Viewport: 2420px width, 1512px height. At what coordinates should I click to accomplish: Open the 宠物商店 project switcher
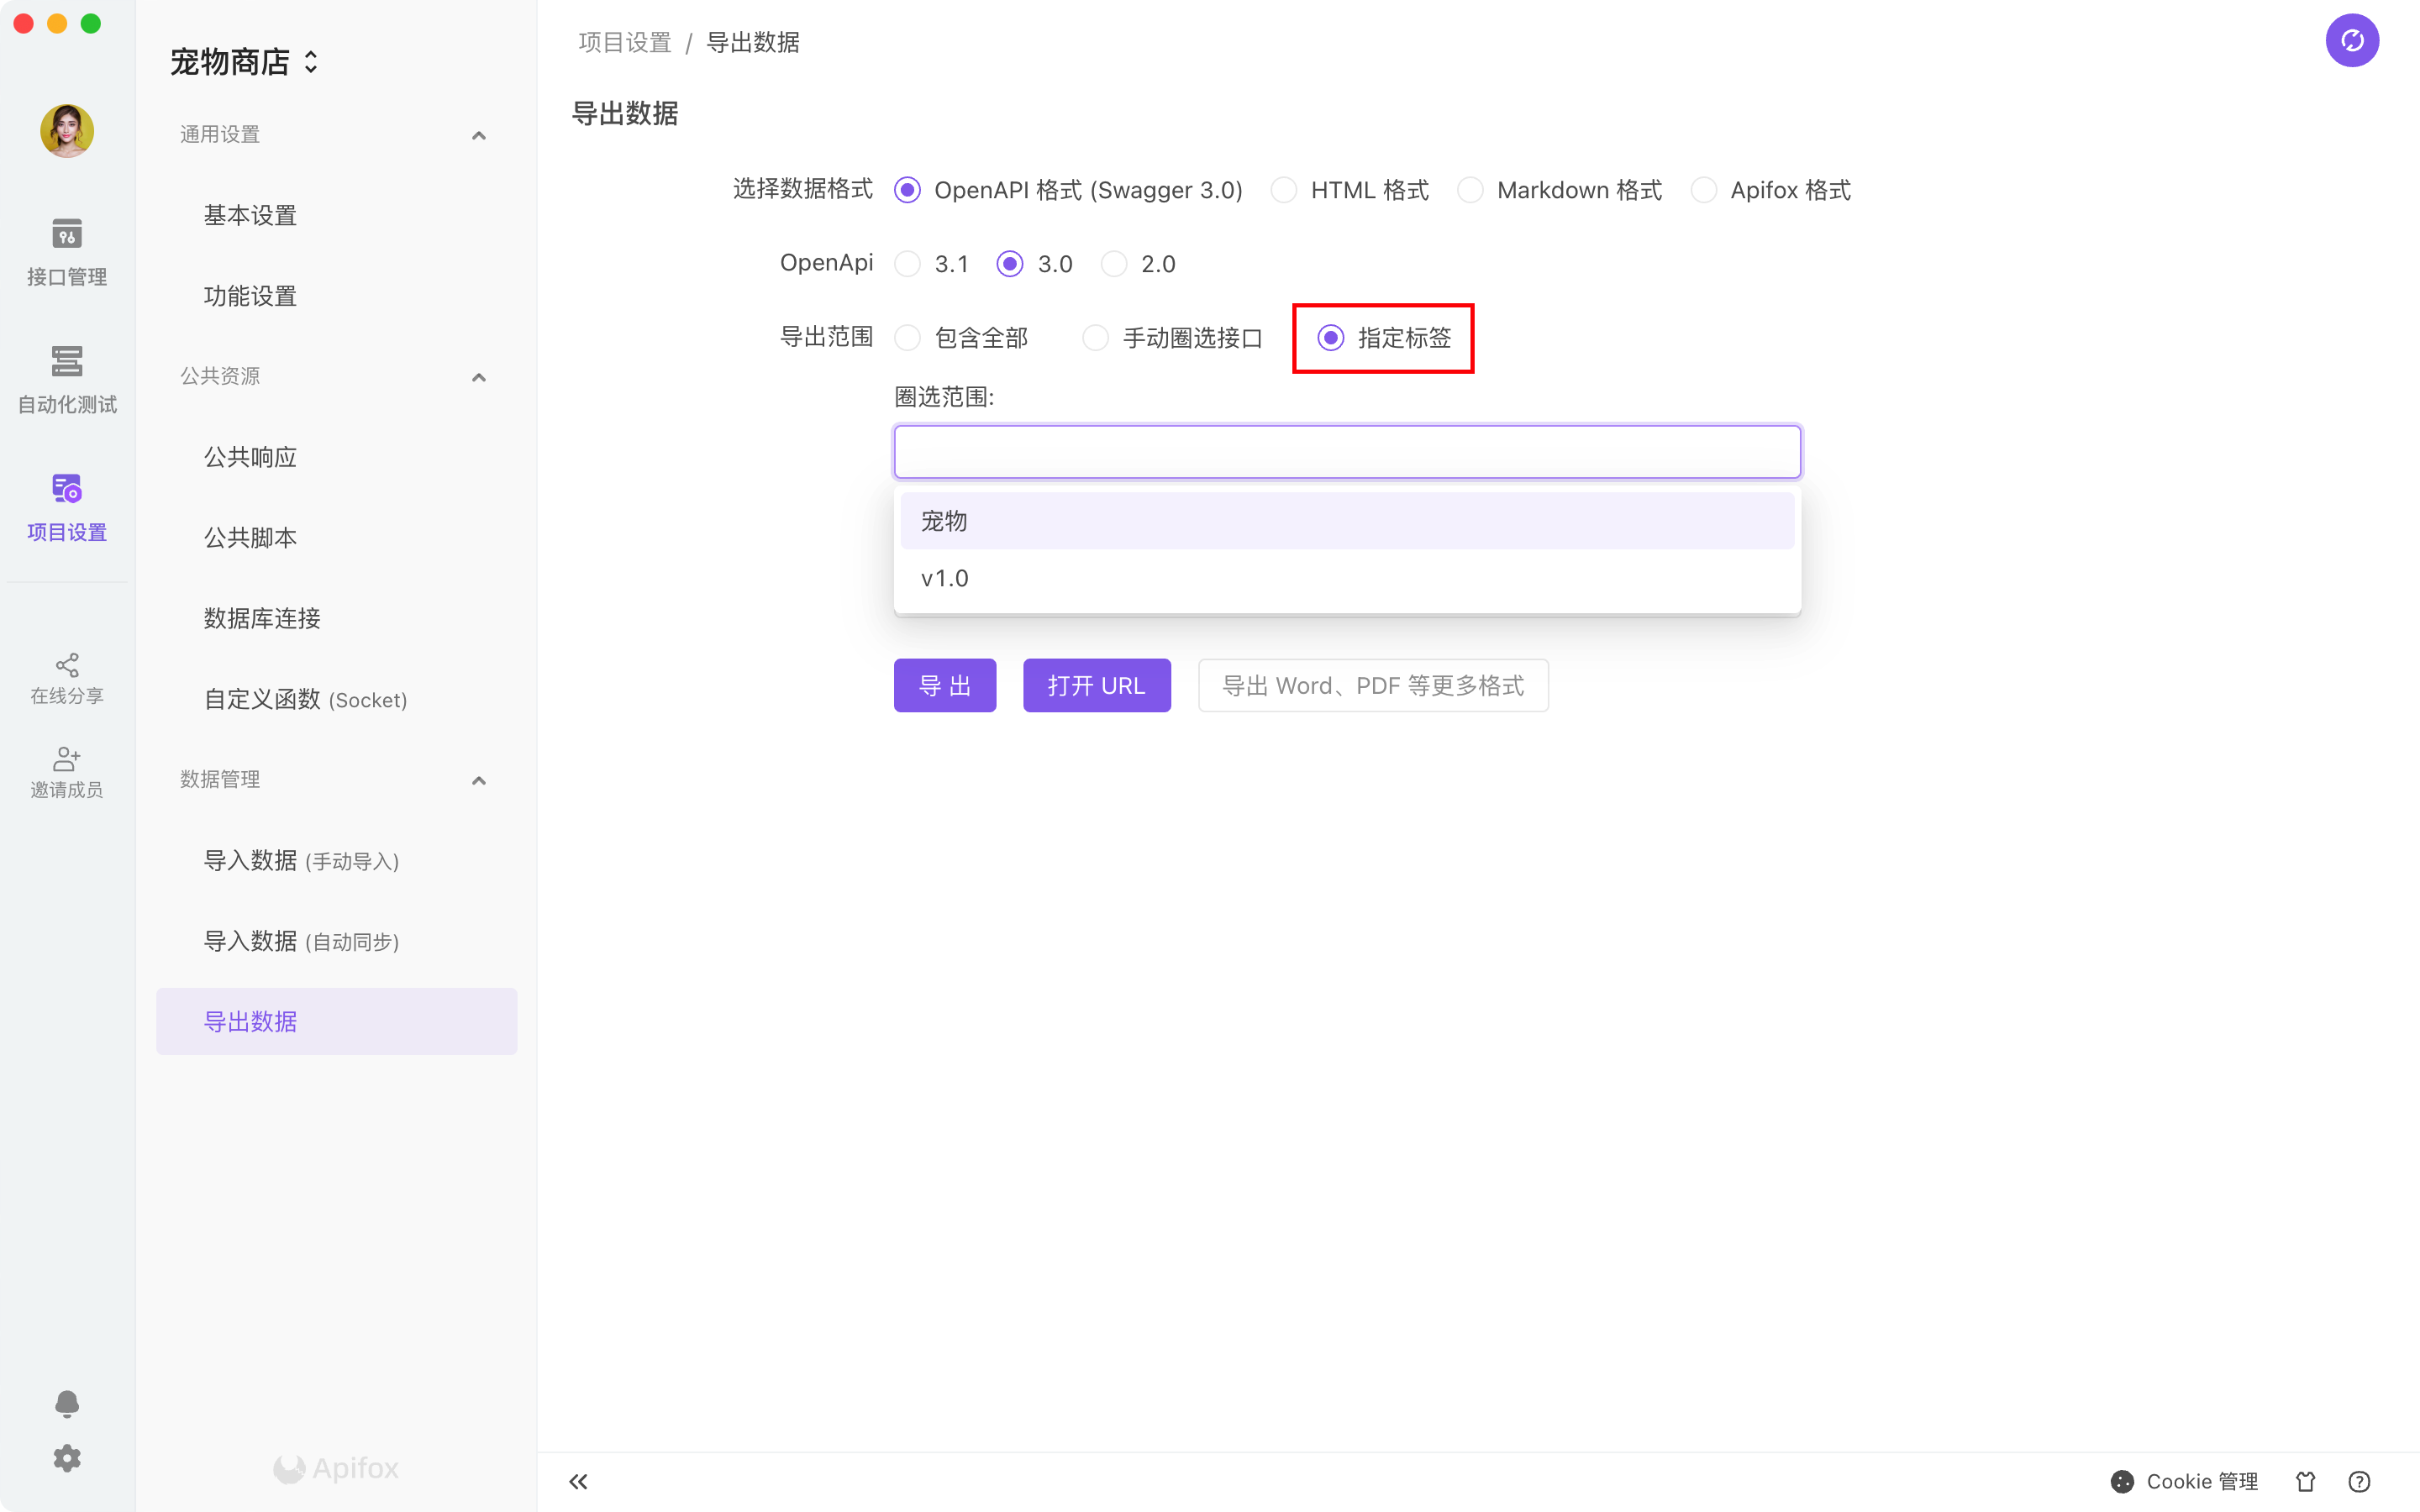pos(244,62)
